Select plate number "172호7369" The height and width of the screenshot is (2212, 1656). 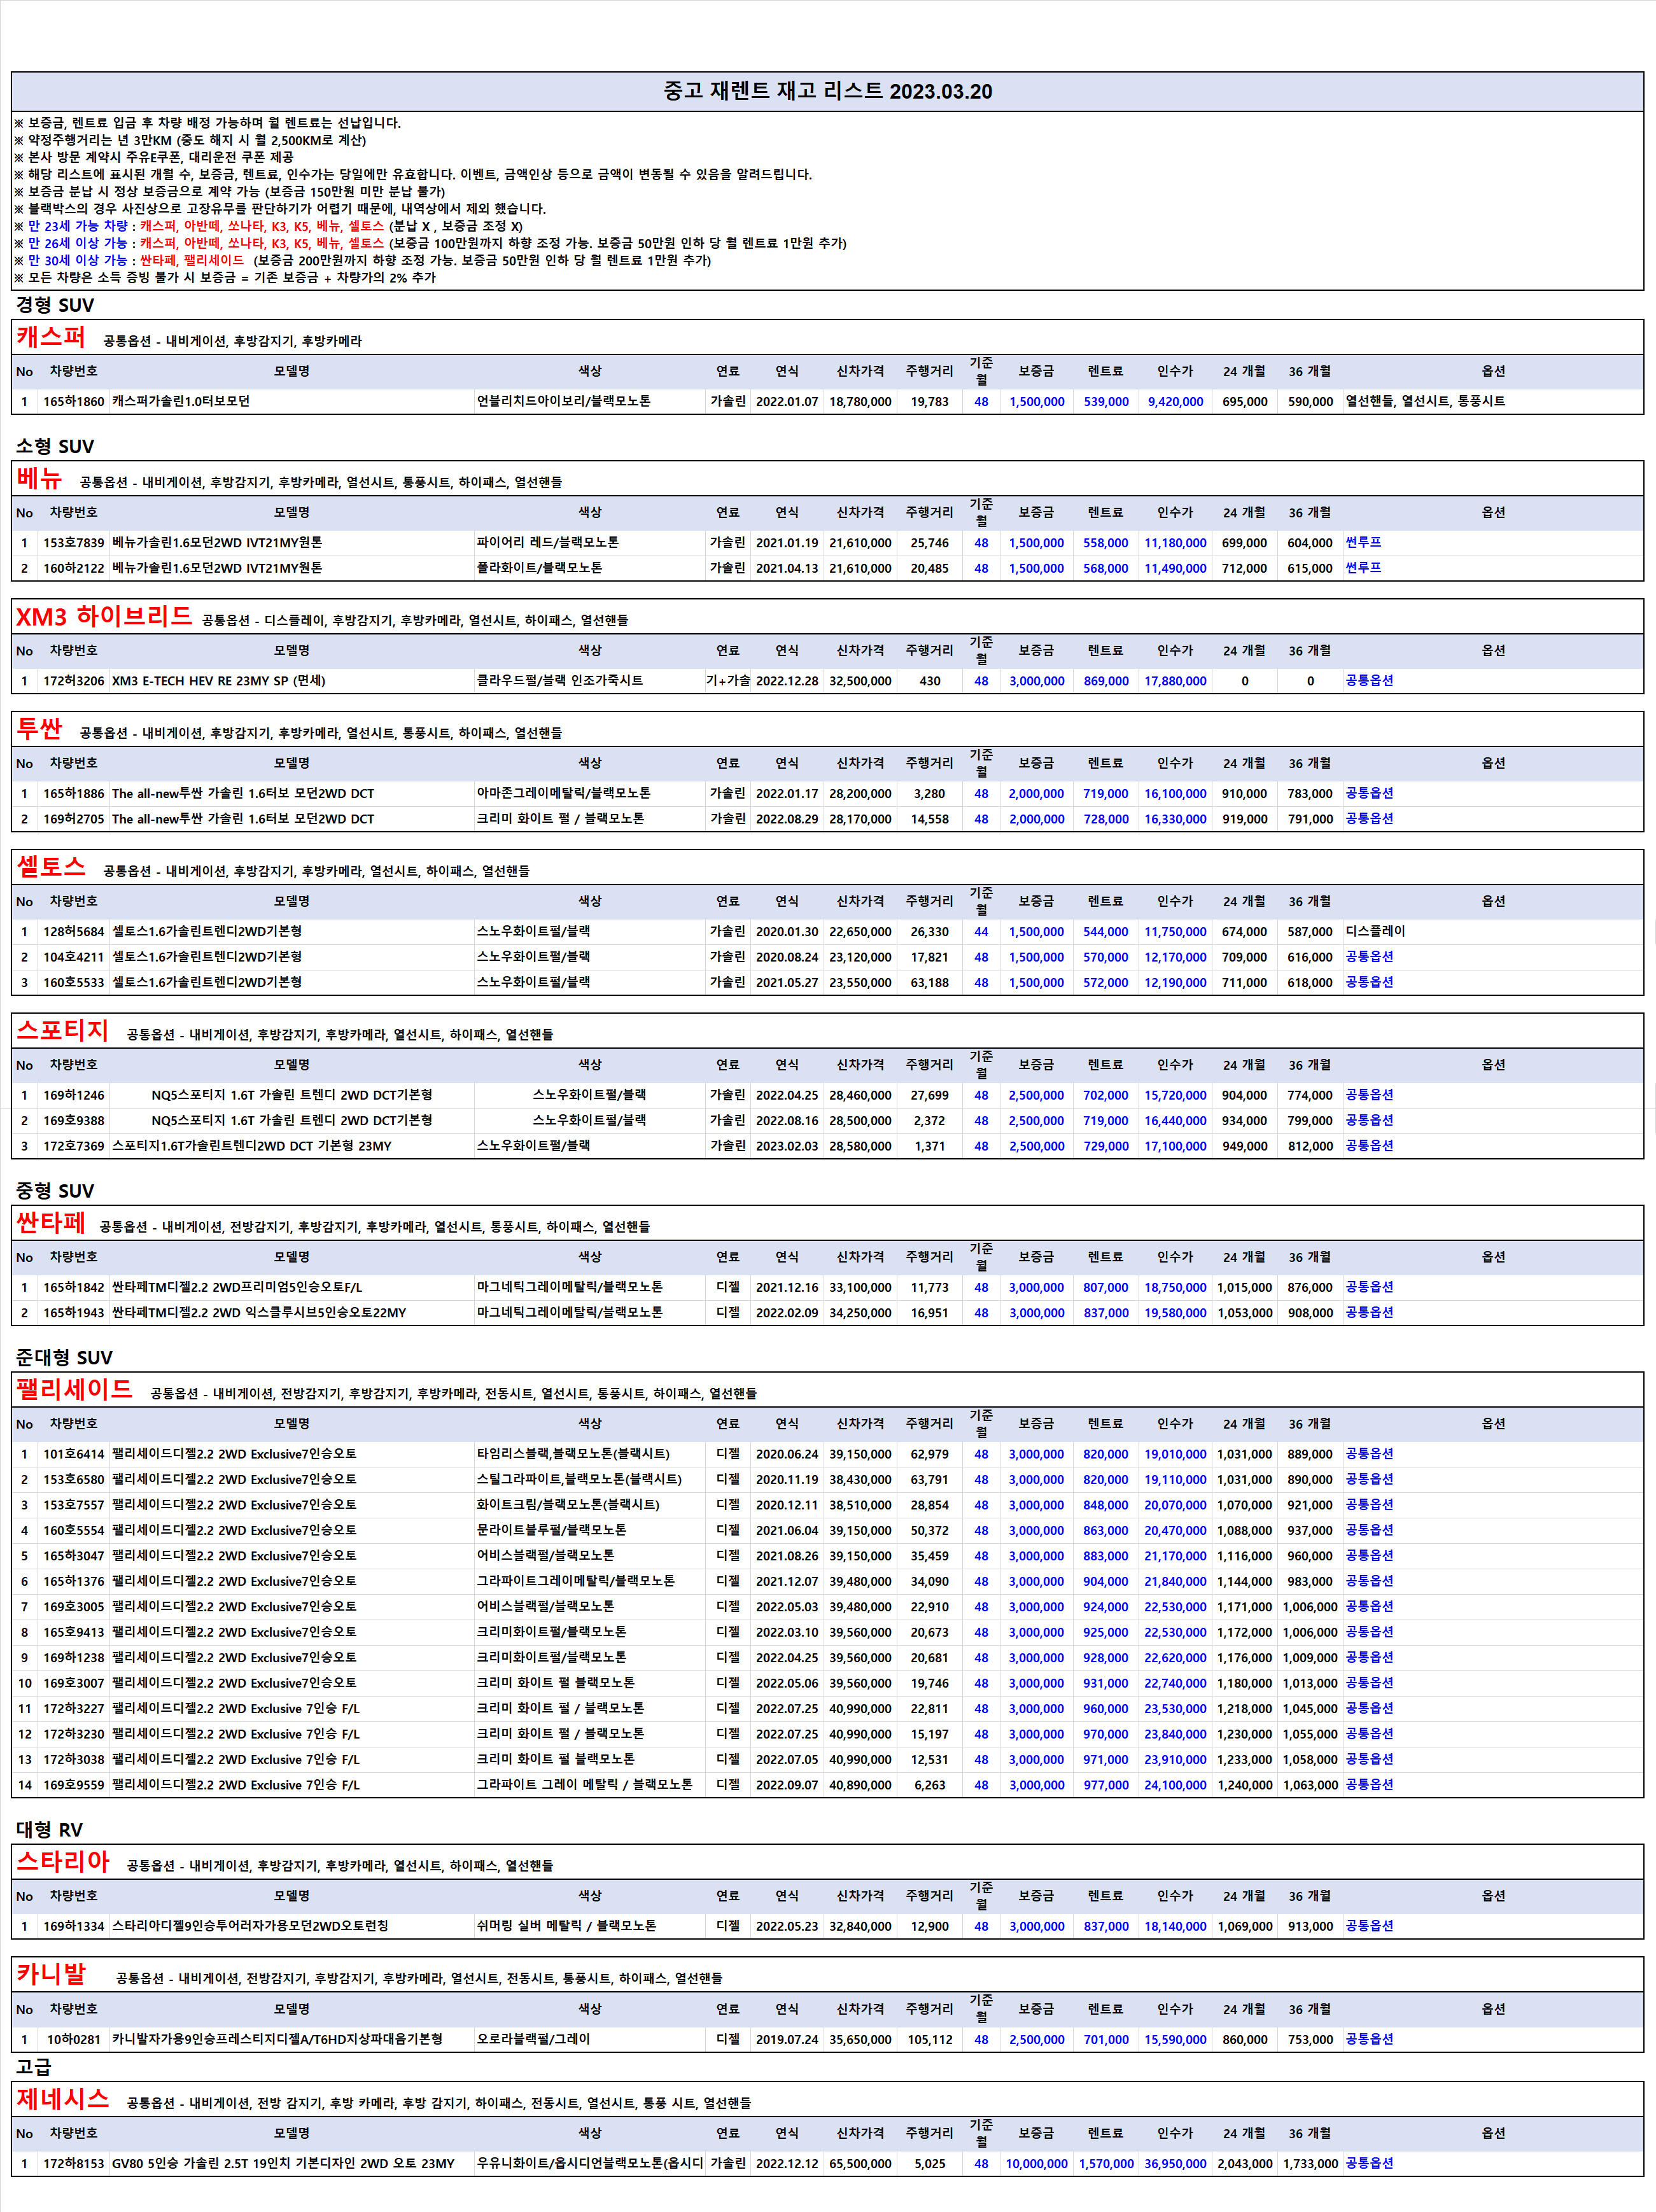point(74,1146)
